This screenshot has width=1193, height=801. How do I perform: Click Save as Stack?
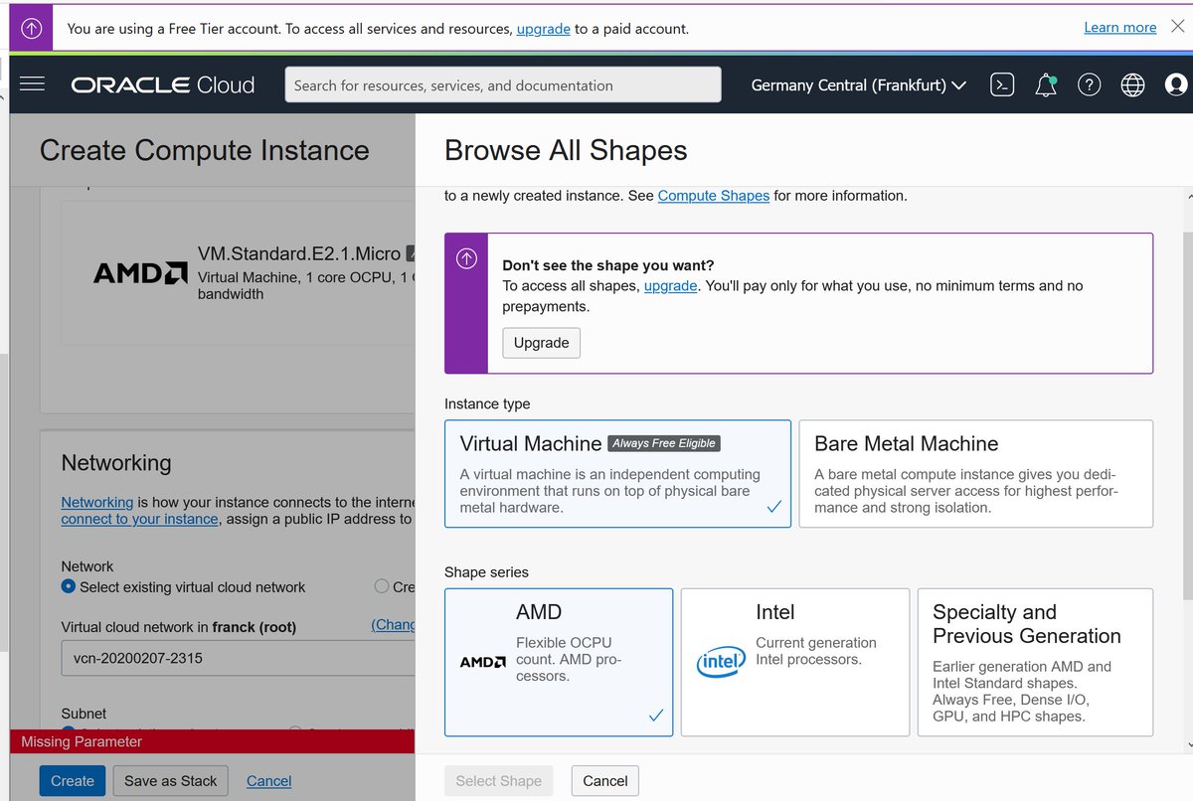pyautogui.click(x=171, y=781)
